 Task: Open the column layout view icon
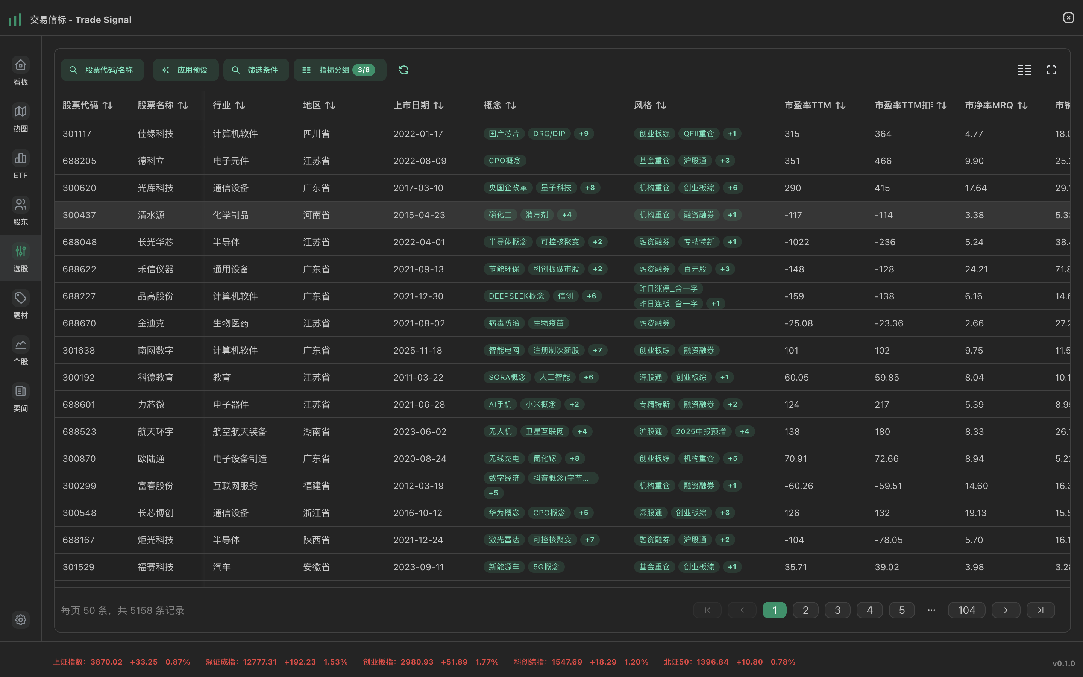click(x=1024, y=70)
